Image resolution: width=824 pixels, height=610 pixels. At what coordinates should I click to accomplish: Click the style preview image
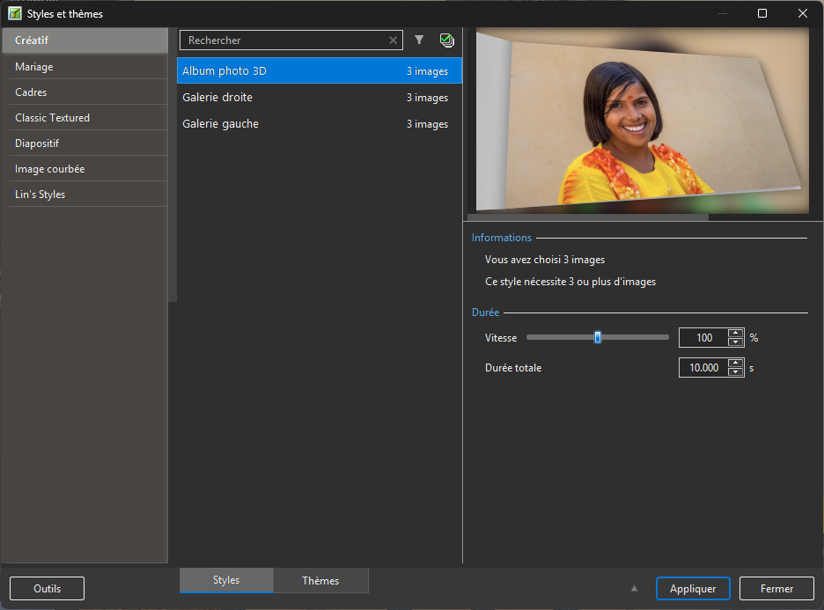tap(642, 121)
